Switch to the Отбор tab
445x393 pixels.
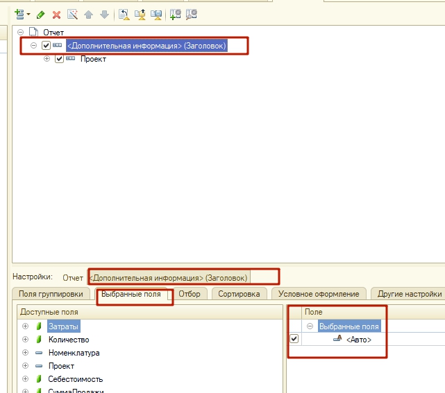[189, 294]
